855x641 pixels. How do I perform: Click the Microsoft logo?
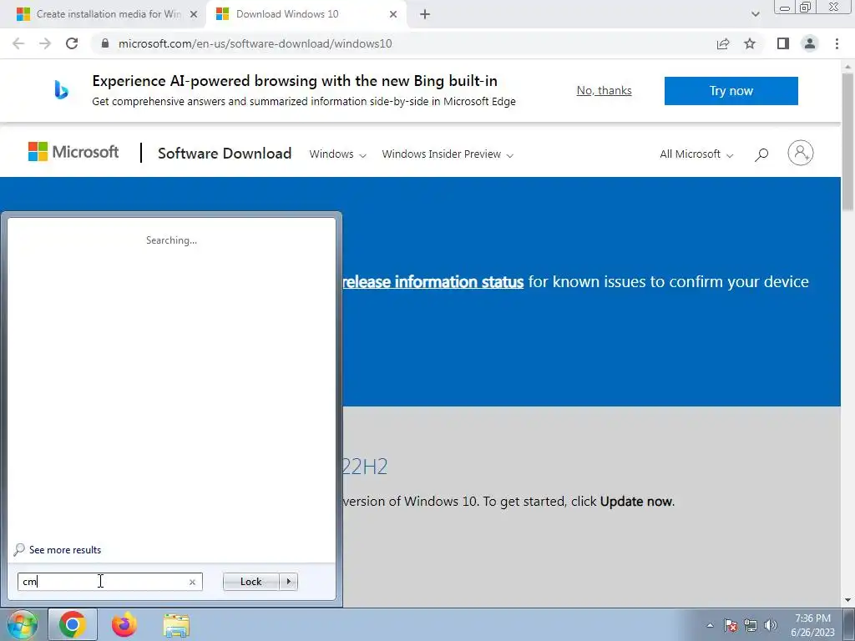pyautogui.click(x=73, y=152)
